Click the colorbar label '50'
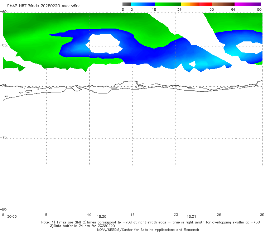Screen dimensions: 265x232 [212, 9]
